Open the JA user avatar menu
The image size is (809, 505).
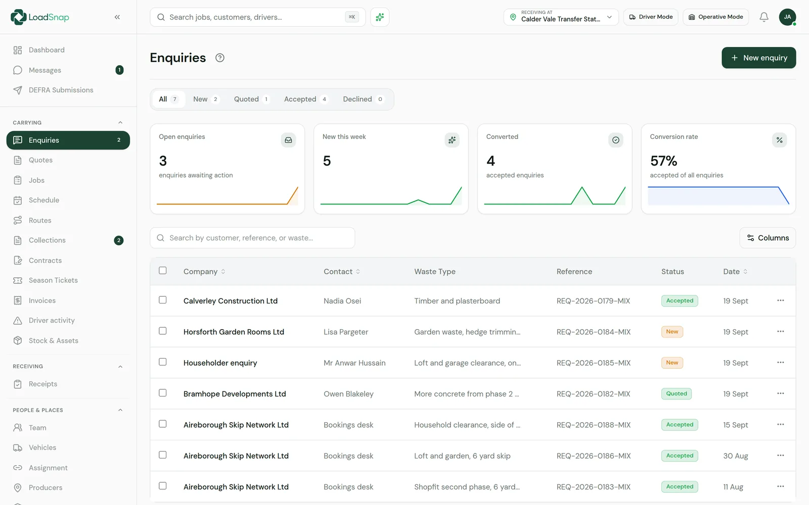pyautogui.click(x=787, y=17)
